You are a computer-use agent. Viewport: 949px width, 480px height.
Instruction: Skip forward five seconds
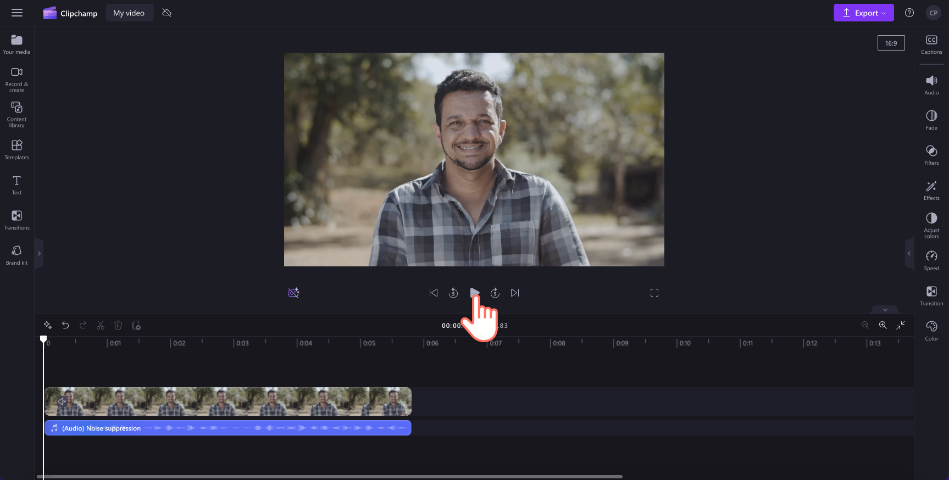tap(495, 293)
